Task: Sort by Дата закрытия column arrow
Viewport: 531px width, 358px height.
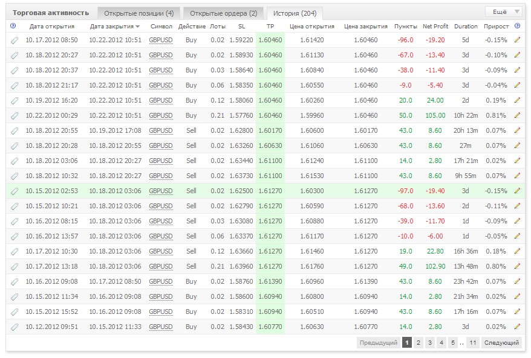Action: (x=137, y=27)
